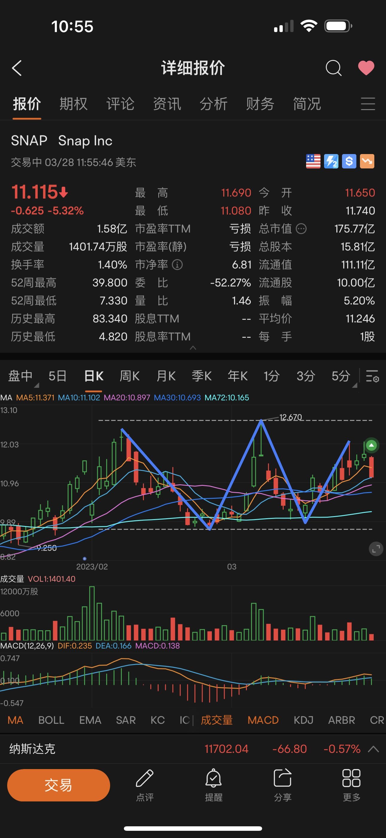Image resolution: width=386 pixels, height=838 pixels.
Task: Tap the tallest green volume bar
Action: pyautogui.click(x=92, y=613)
